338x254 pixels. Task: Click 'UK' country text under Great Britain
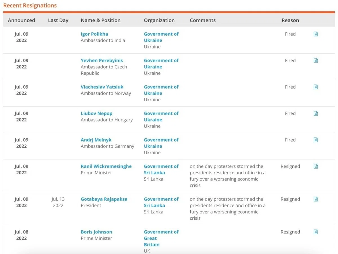pyautogui.click(x=147, y=251)
